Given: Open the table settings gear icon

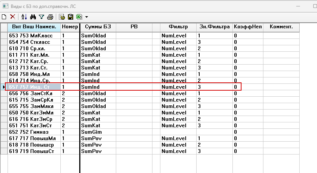Looking at the screenshot, I should [x=62, y=17].
